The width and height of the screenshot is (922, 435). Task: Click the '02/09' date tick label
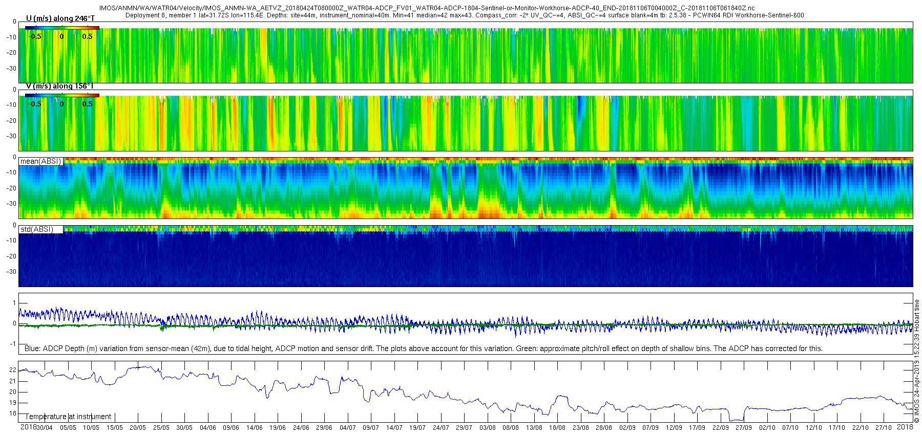click(627, 428)
